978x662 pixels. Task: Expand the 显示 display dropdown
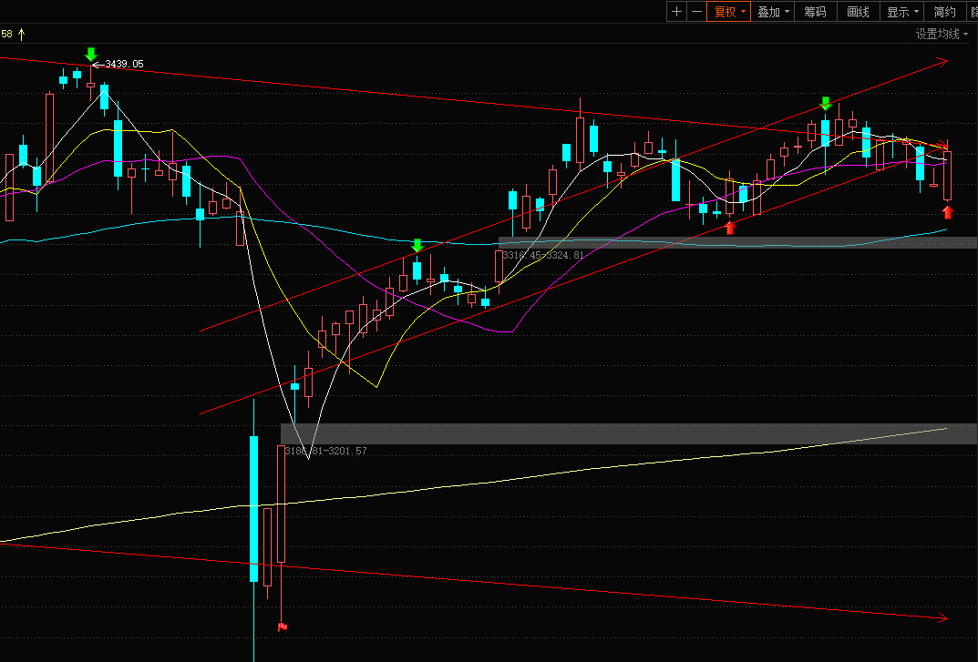click(x=902, y=12)
